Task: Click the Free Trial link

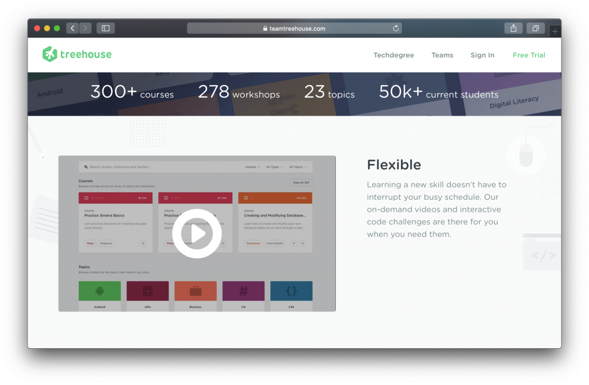Action: pyautogui.click(x=529, y=55)
